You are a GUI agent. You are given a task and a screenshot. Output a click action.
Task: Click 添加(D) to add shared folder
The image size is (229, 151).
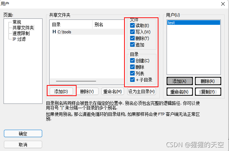[x=61, y=91]
